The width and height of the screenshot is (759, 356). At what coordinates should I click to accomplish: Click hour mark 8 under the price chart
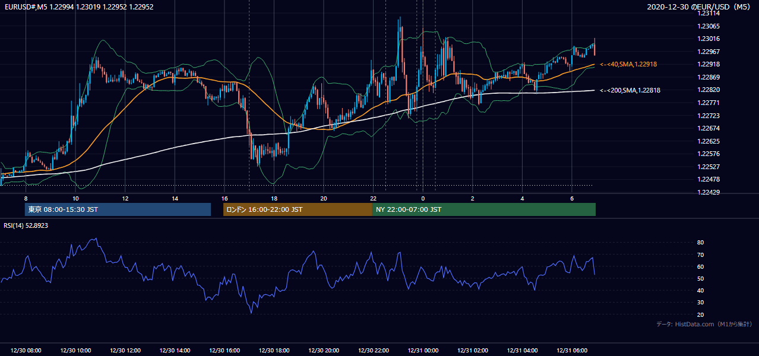tap(26, 198)
